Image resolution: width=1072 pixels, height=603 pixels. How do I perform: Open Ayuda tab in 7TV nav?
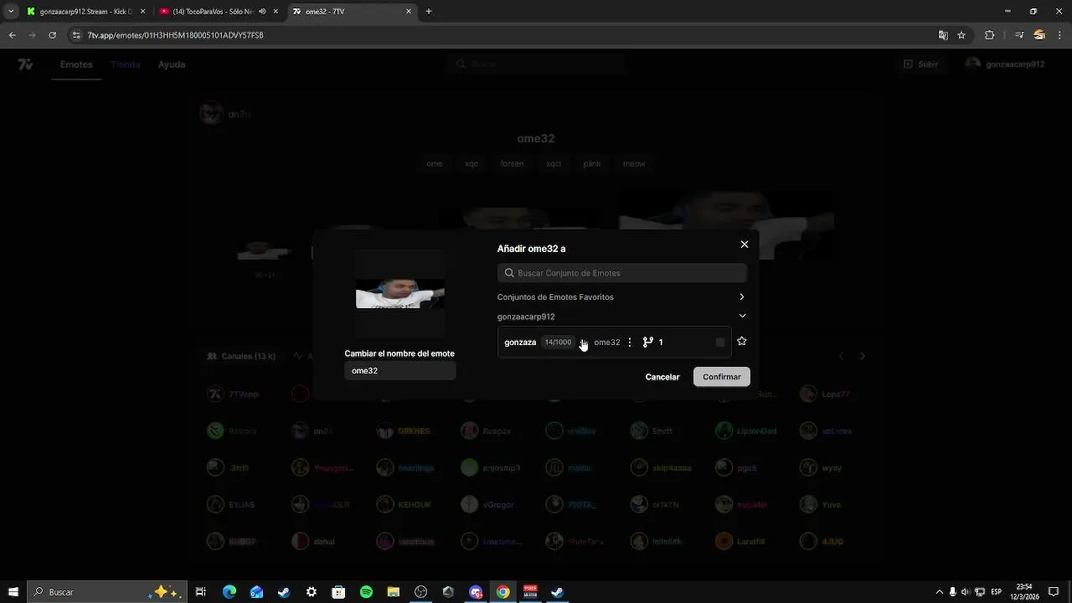(172, 64)
